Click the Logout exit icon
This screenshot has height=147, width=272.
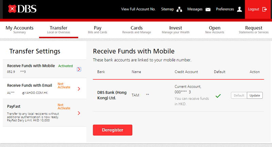point(265,10)
